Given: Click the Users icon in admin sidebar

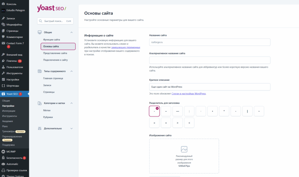Looking at the screenshot, I should tap(3, 67).
